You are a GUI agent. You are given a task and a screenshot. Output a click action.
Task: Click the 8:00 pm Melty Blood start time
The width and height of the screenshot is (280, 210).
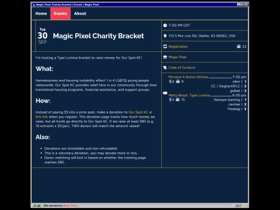tap(239, 95)
